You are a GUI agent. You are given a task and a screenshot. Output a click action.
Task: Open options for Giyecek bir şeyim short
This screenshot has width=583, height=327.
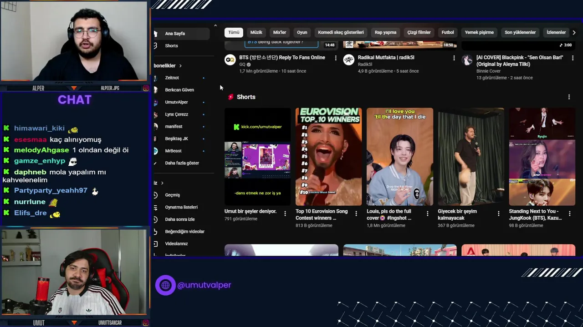pyautogui.click(x=498, y=213)
